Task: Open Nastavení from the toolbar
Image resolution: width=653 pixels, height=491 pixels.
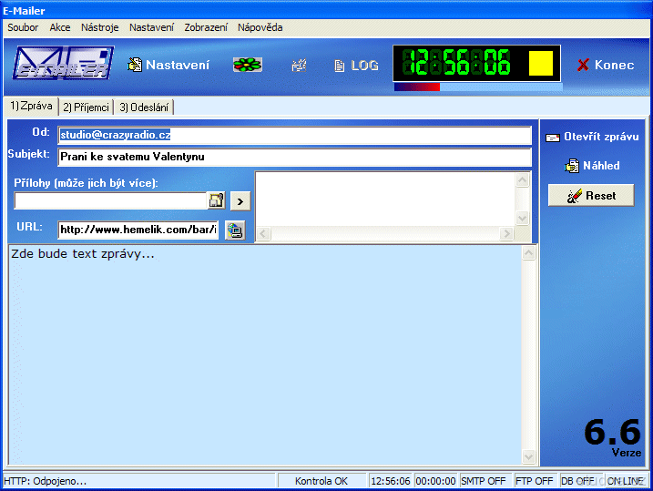Action: coord(168,65)
